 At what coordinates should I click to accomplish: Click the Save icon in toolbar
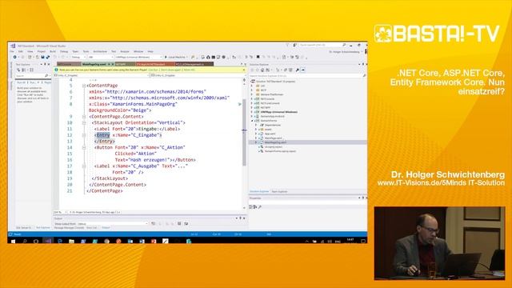point(42,57)
